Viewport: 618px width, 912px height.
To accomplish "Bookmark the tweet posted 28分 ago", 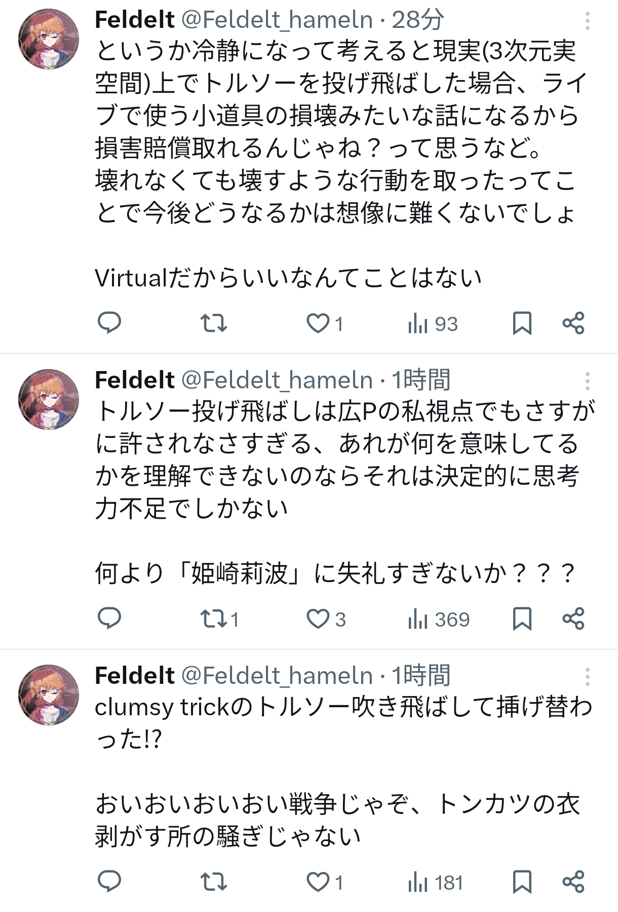I will 522,323.
